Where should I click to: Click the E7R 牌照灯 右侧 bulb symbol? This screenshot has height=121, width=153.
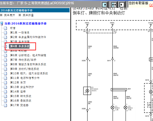pos(126,108)
